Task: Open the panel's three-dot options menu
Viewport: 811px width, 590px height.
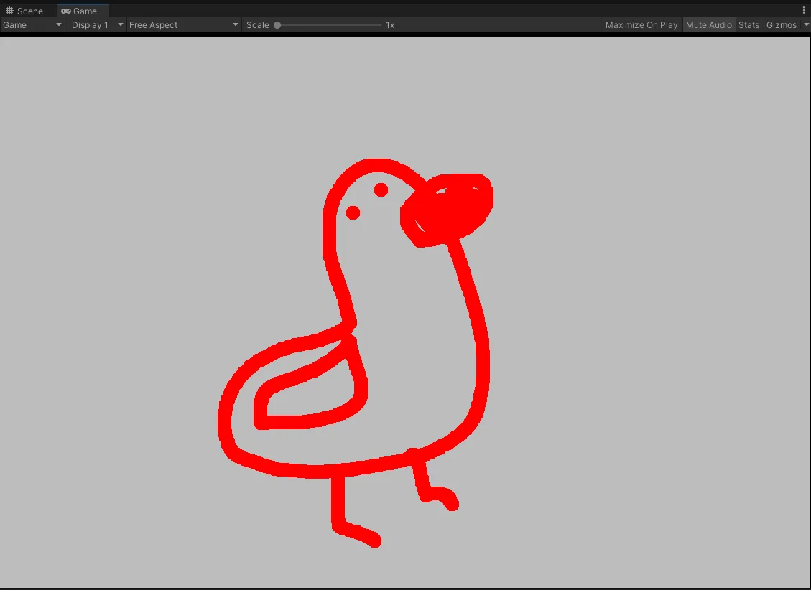Action: point(804,11)
